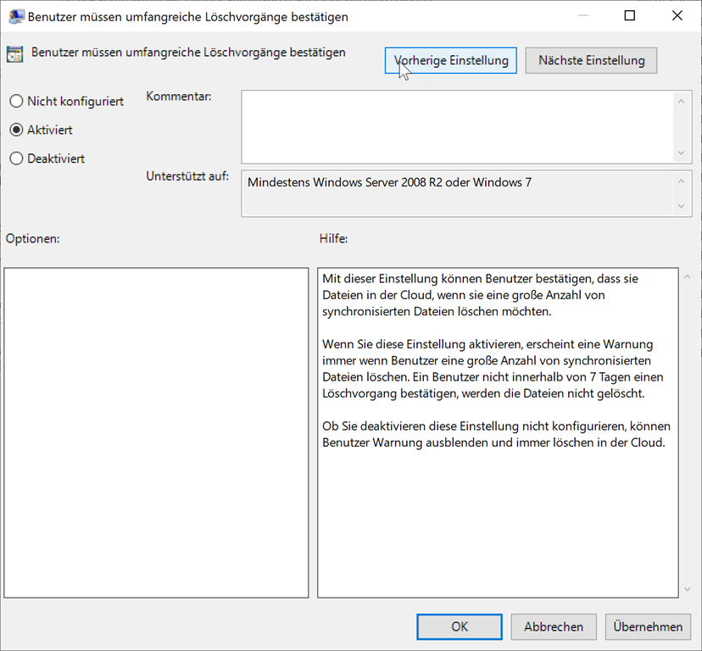Click scroll-up arrow in Unterstützt auf box
This screenshot has height=651, width=702.
point(682,181)
